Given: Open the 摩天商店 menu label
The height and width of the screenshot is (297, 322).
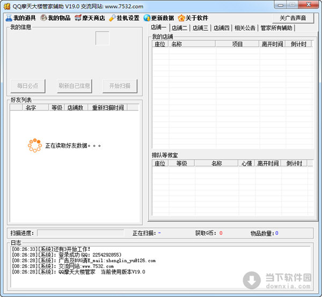Looking at the screenshot, I should click(x=93, y=18).
